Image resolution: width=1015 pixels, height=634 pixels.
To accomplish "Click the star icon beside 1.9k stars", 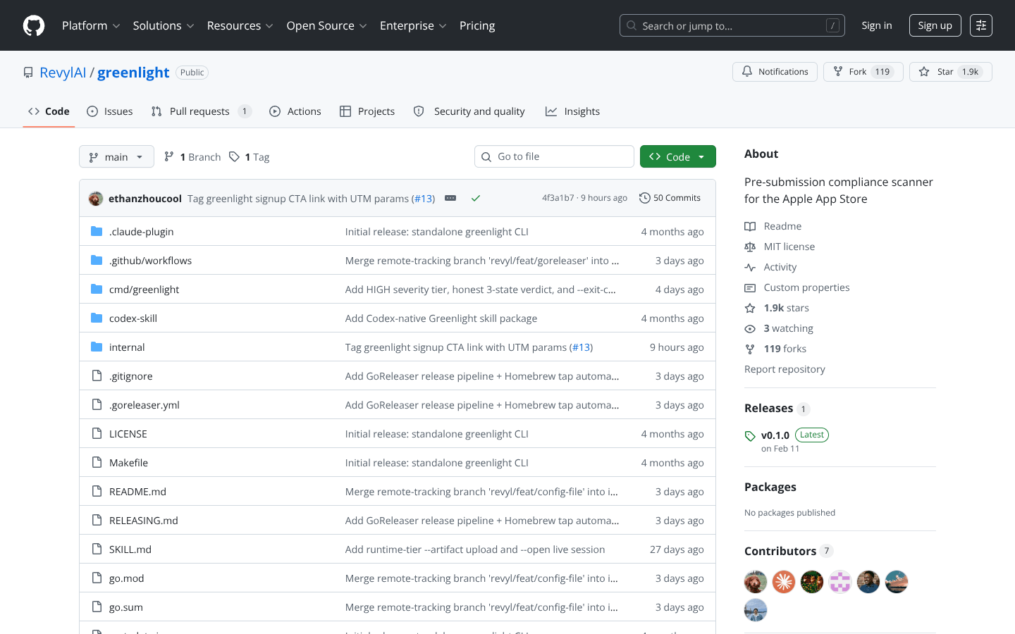I will tap(750, 308).
